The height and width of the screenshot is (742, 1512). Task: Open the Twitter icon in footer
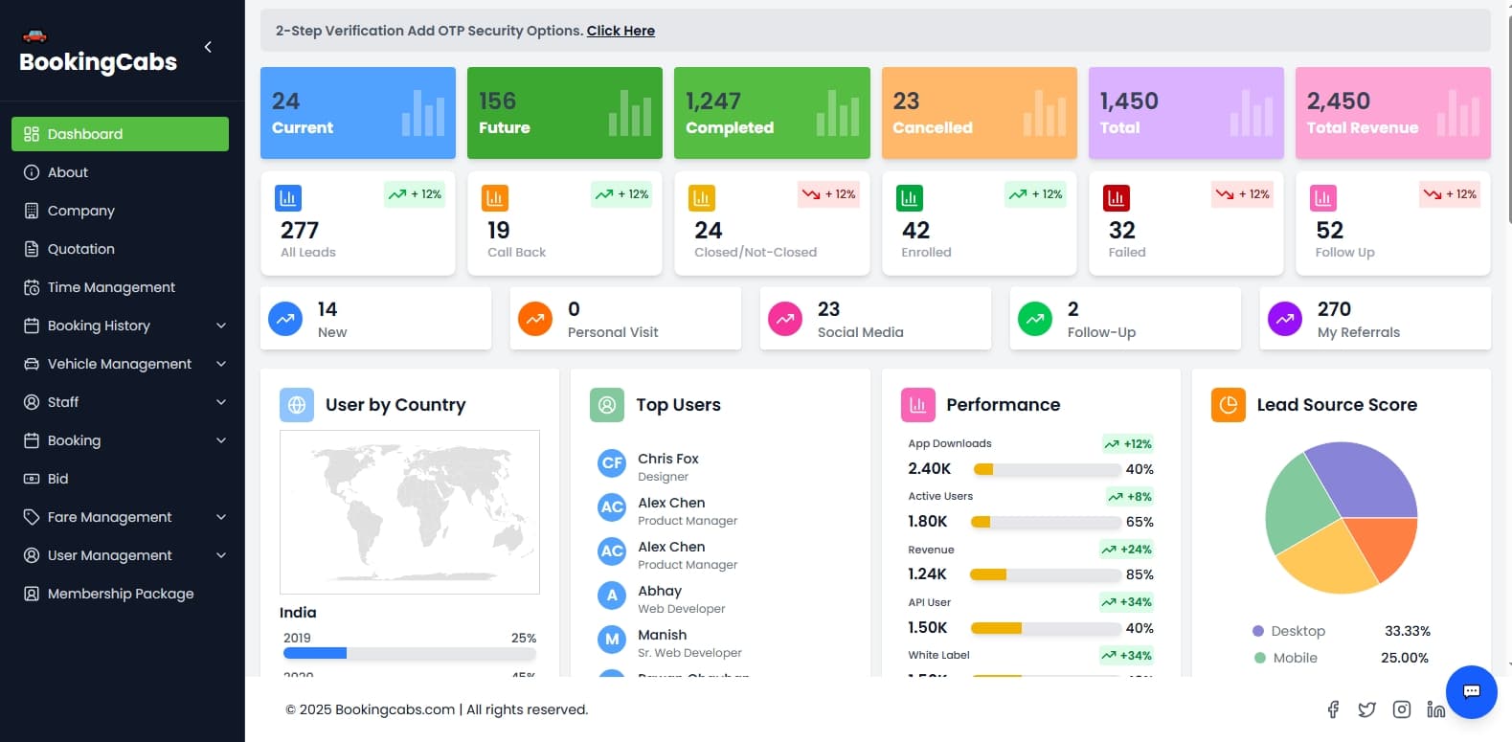(x=1366, y=709)
